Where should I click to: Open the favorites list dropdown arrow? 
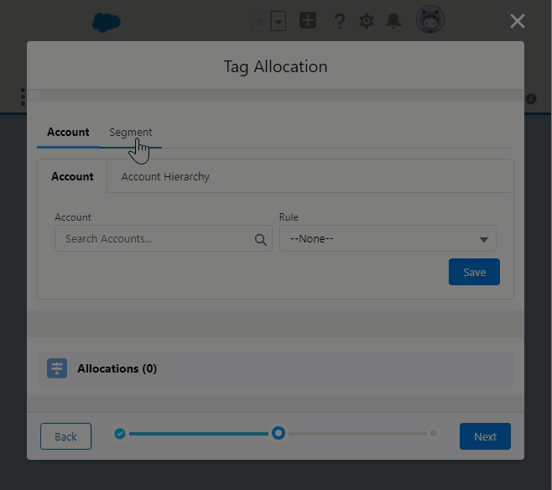[x=279, y=21]
